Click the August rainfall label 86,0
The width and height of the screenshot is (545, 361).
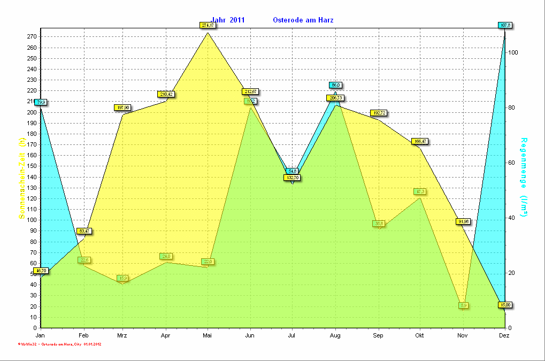tap(335, 85)
